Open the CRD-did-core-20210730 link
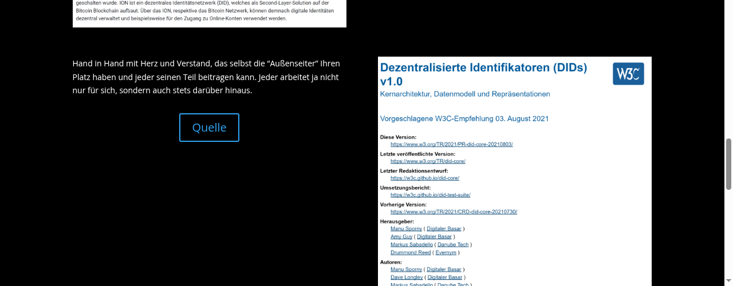 click(454, 212)
